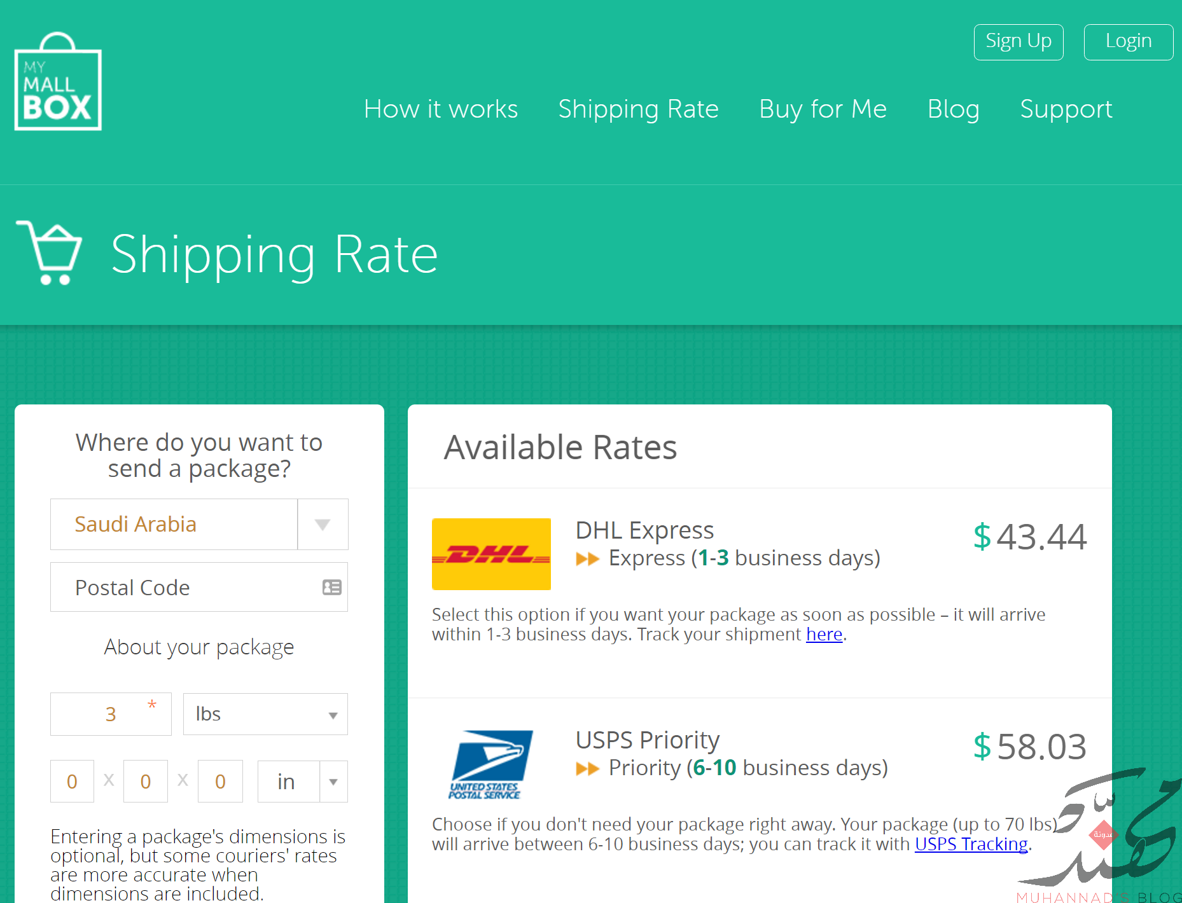Screen dimensions: 1182x903
Task: Click Muhannad's Blog calligraphy watermark
Action: pyautogui.click(x=1101, y=836)
